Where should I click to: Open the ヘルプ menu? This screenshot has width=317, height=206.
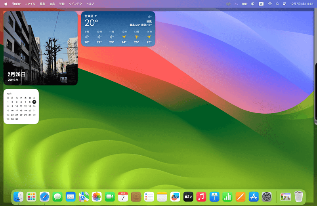click(90, 4)
